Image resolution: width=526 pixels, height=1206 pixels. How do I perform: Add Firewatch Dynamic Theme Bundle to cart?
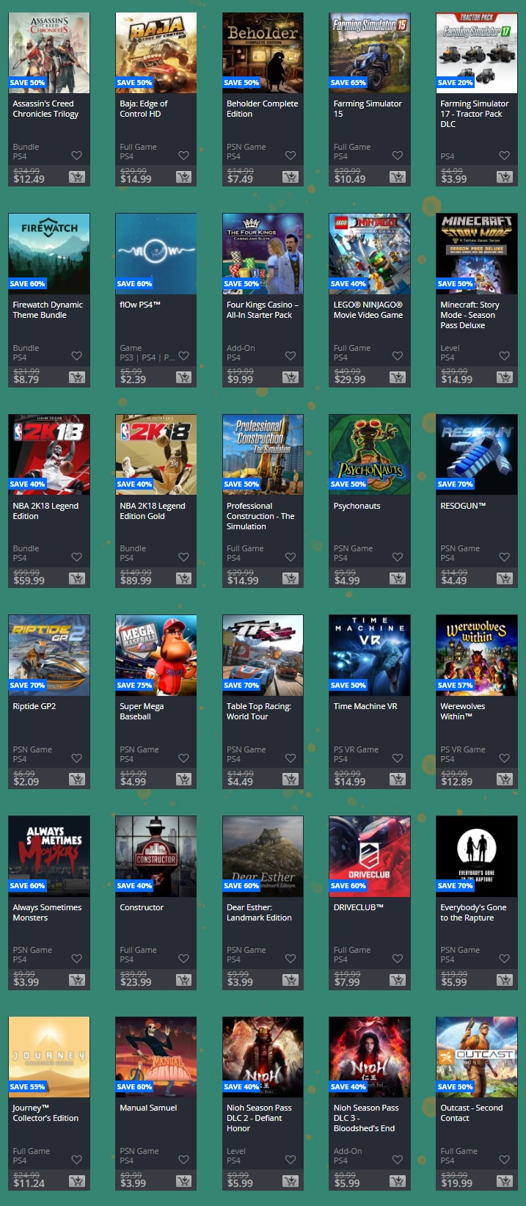tap(77, 377)
